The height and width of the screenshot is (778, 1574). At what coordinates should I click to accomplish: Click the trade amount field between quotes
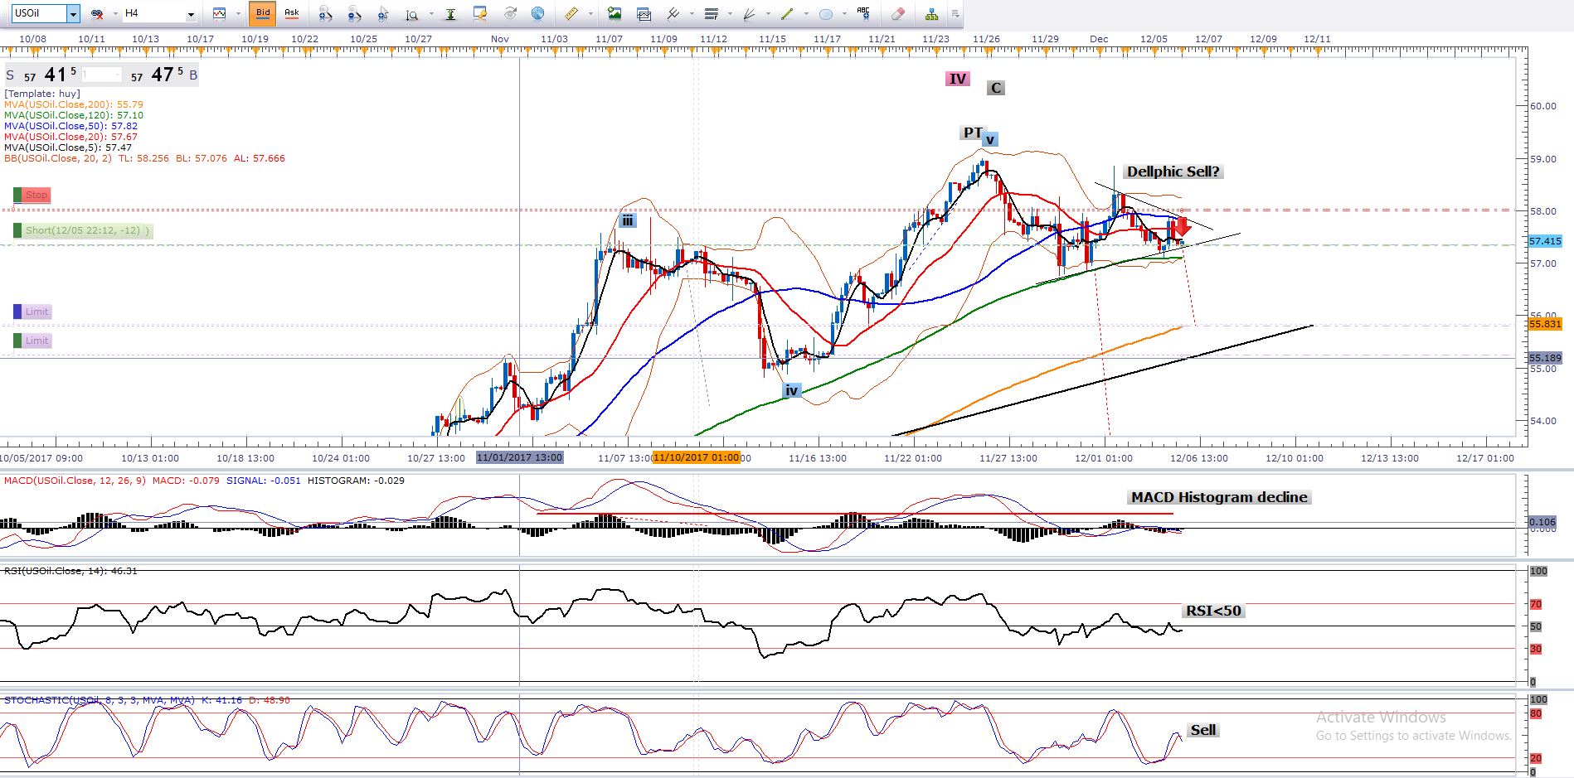point(102,75)
